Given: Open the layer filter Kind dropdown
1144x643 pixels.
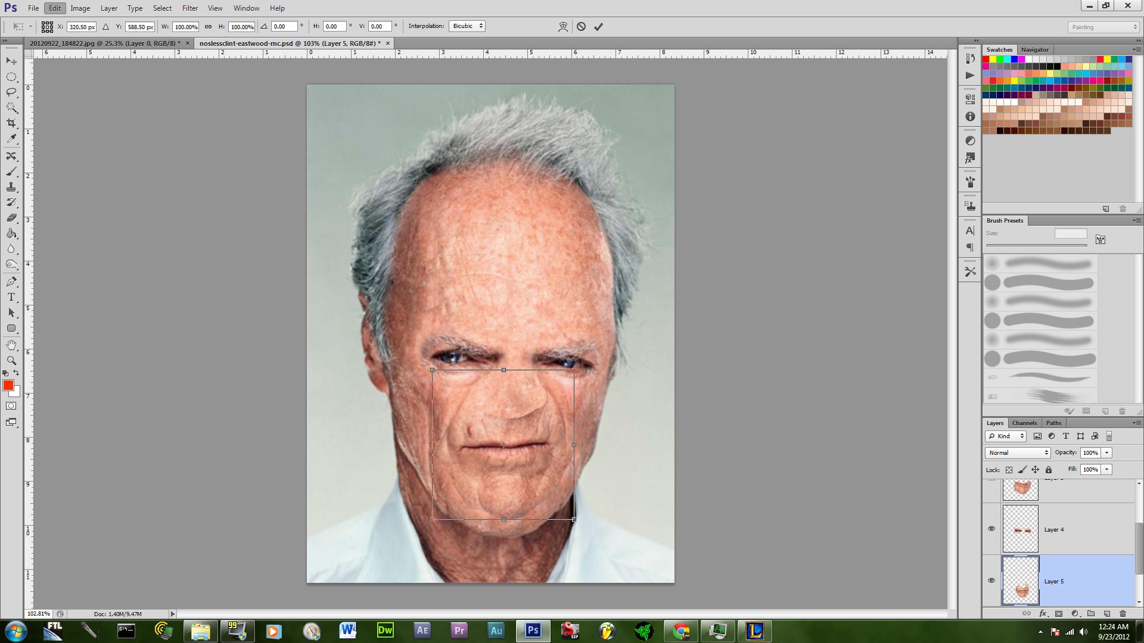Looking at the screenshot, I should [1006, 436].
